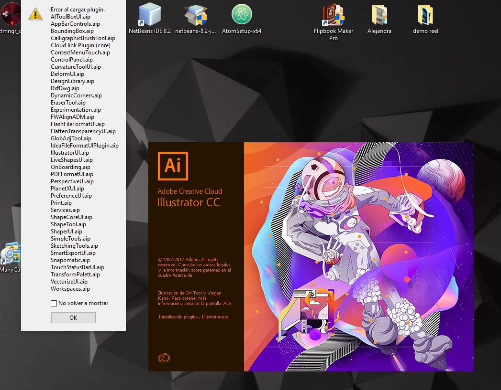This screenshot has width=501, height=390.
Task: Open the demo reel folder
Action: (x=425, y=18)
